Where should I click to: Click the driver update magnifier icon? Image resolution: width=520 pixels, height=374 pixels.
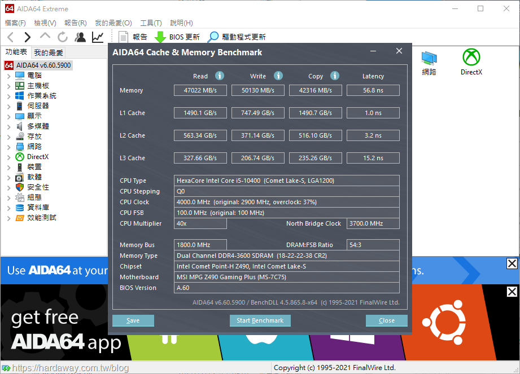click(213, 37)
